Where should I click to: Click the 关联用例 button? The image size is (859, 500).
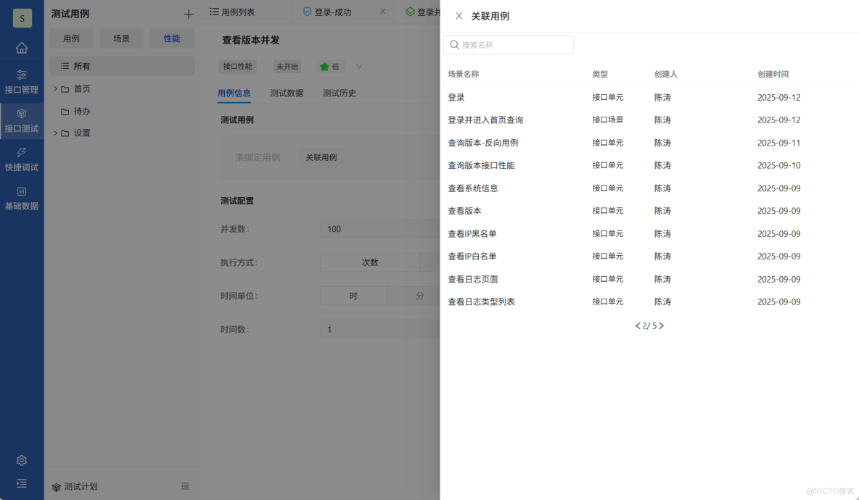321,157
